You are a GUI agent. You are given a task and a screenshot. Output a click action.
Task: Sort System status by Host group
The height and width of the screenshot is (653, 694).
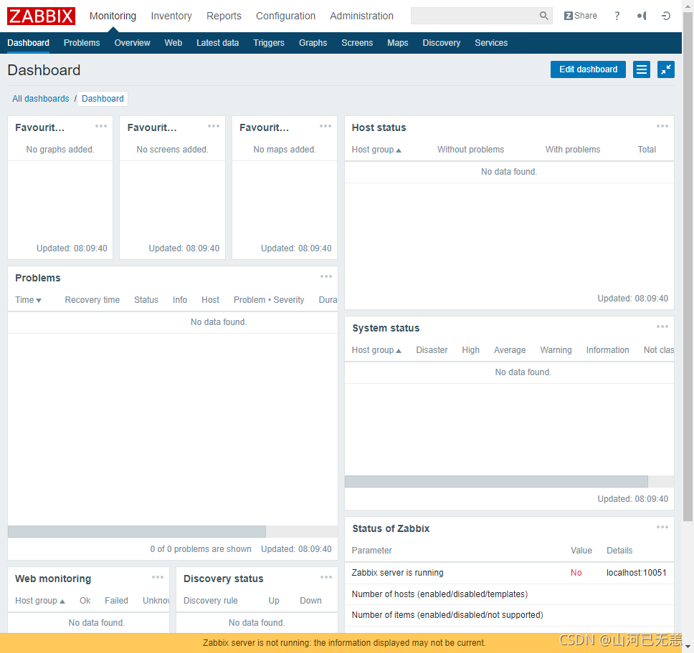pyautogui.click(x=376, y=349)
